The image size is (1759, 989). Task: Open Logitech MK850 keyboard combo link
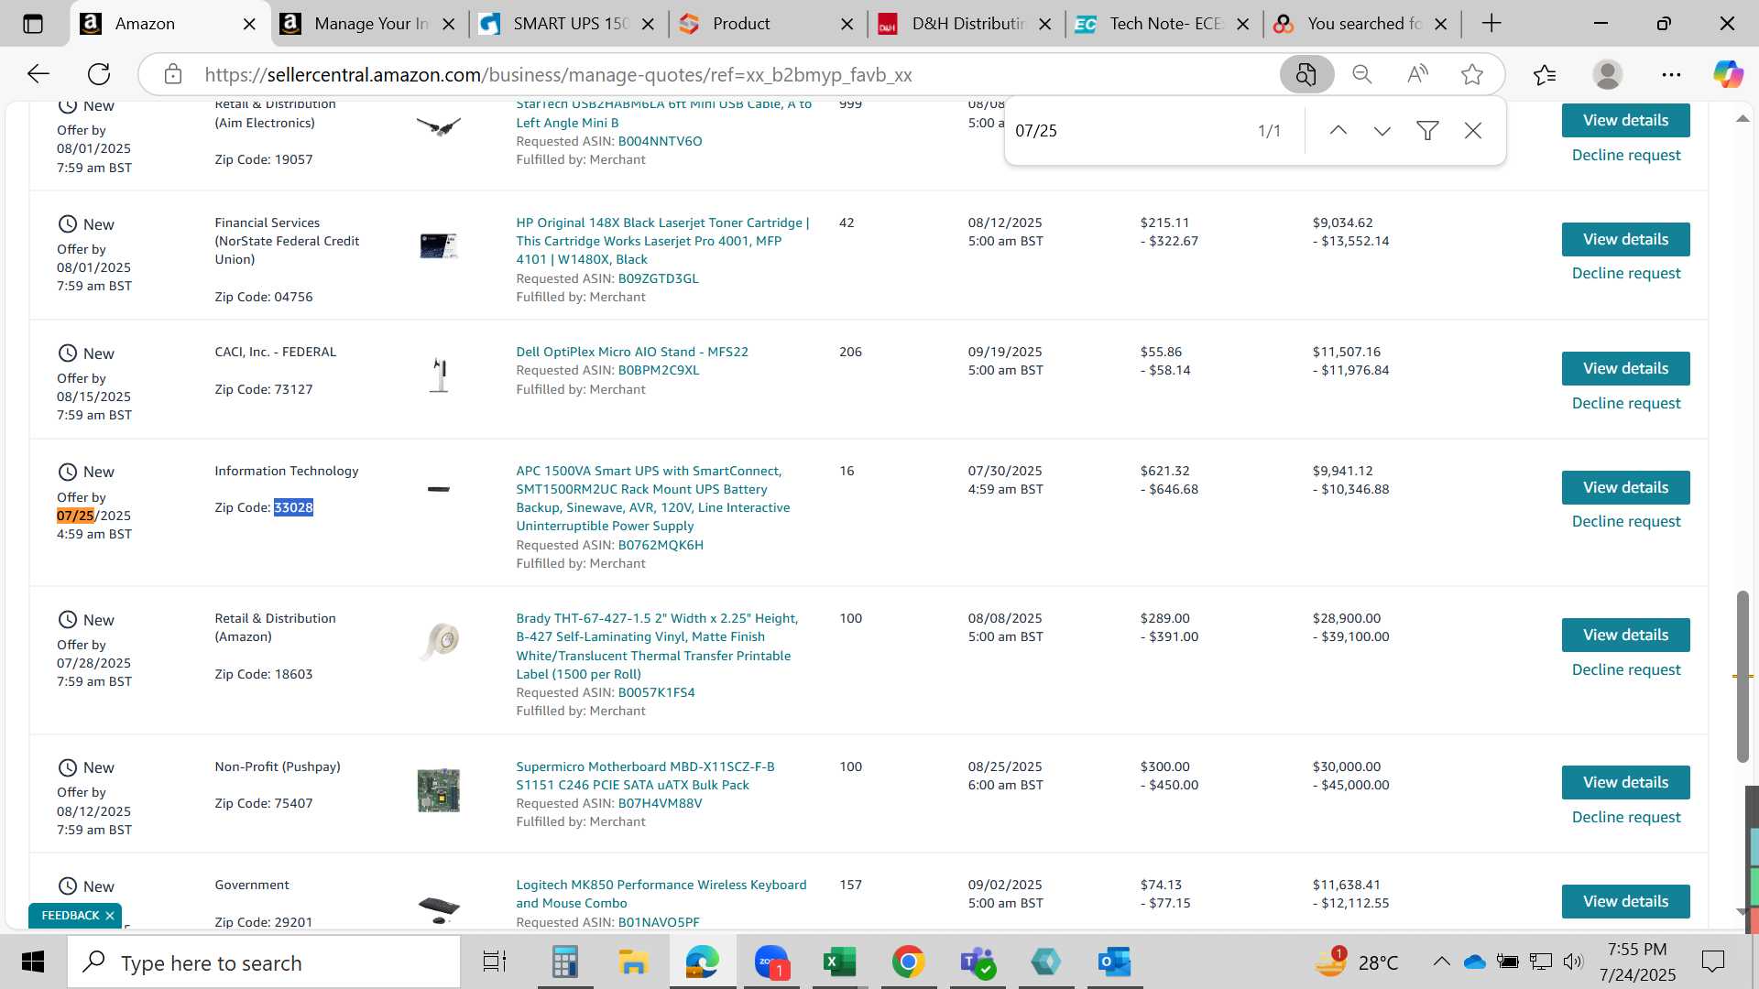click(661, 895)
